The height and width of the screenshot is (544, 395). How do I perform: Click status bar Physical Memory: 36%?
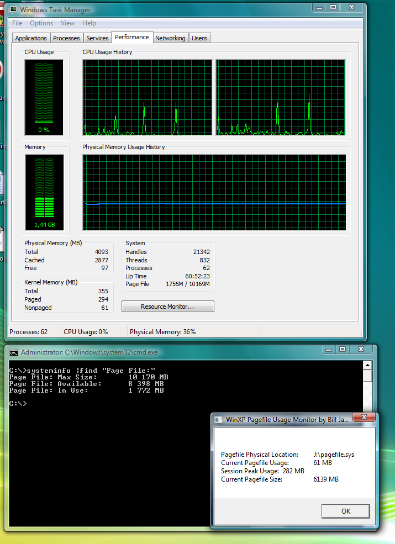click(163, 332)
